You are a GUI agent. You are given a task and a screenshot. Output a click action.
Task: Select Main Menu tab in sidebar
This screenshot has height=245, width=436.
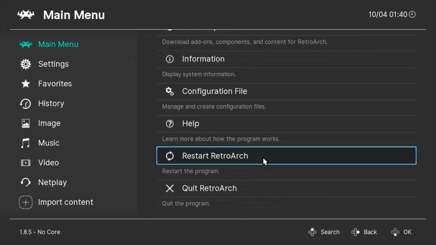[58, 44]
